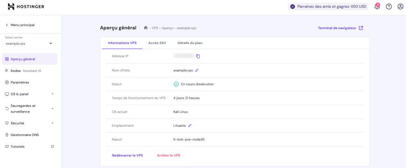The height and width of the screenshot is (168, 406).
Task: Open Tutoriels in the sidebar
Action: click(29, 147)
